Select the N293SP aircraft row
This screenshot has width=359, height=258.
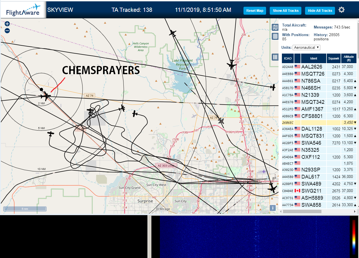pyautogui.click(x=319, y=170)
